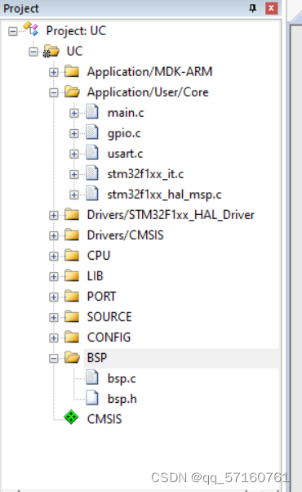Close the Project panel with red X
Viewport: 302px width, 492px height.
tap(271, 8)
